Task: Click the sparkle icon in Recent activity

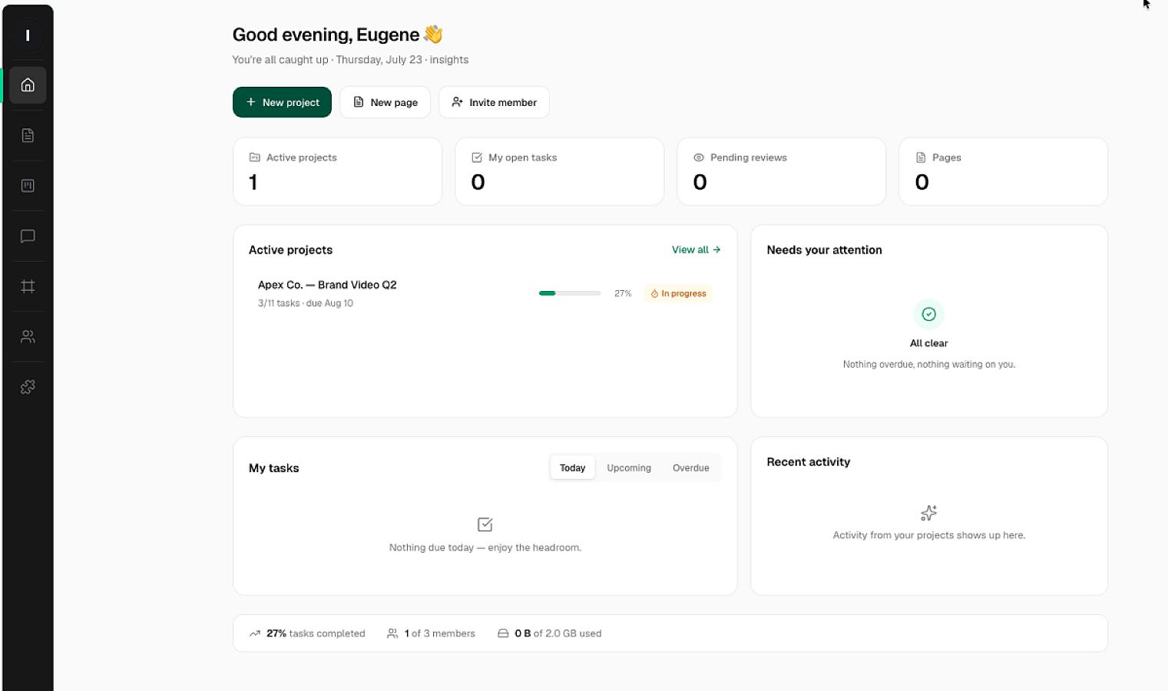Action: pos(929,513)
